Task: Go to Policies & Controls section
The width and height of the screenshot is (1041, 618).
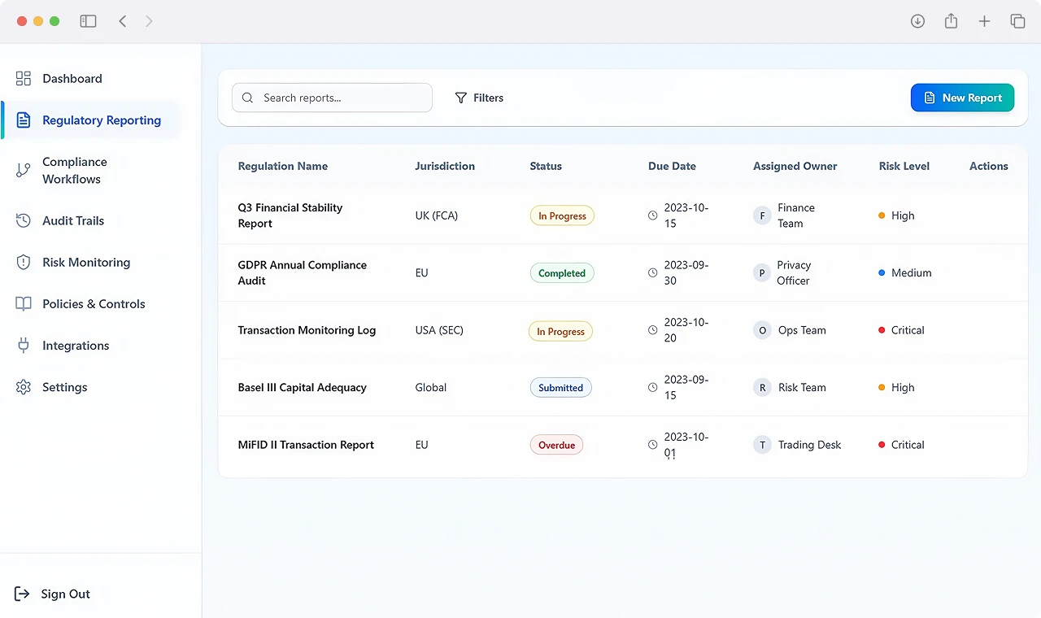Action: tap(94, 304)
